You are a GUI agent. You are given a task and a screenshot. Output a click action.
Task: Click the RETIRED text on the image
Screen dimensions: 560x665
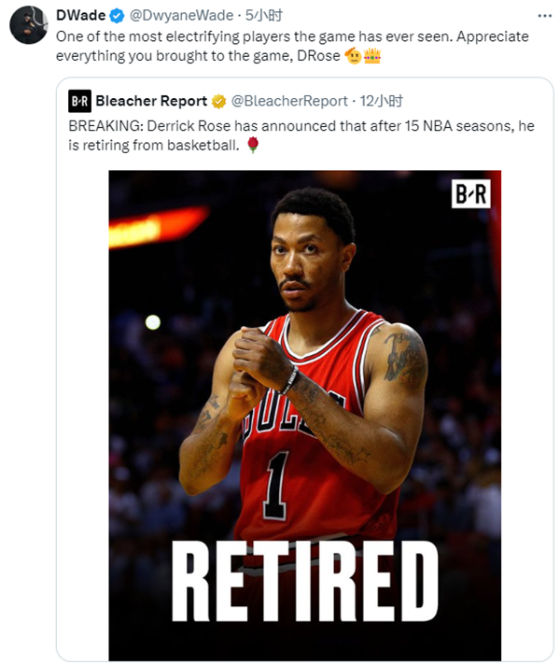coord(305,582)
